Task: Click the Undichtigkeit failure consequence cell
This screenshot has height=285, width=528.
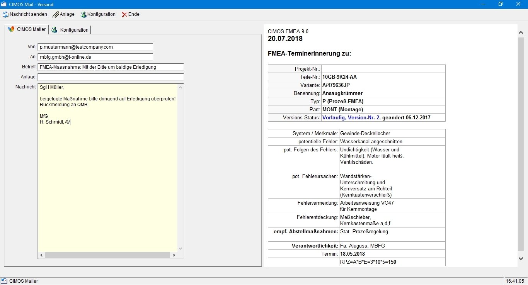Action: [392, 159]
